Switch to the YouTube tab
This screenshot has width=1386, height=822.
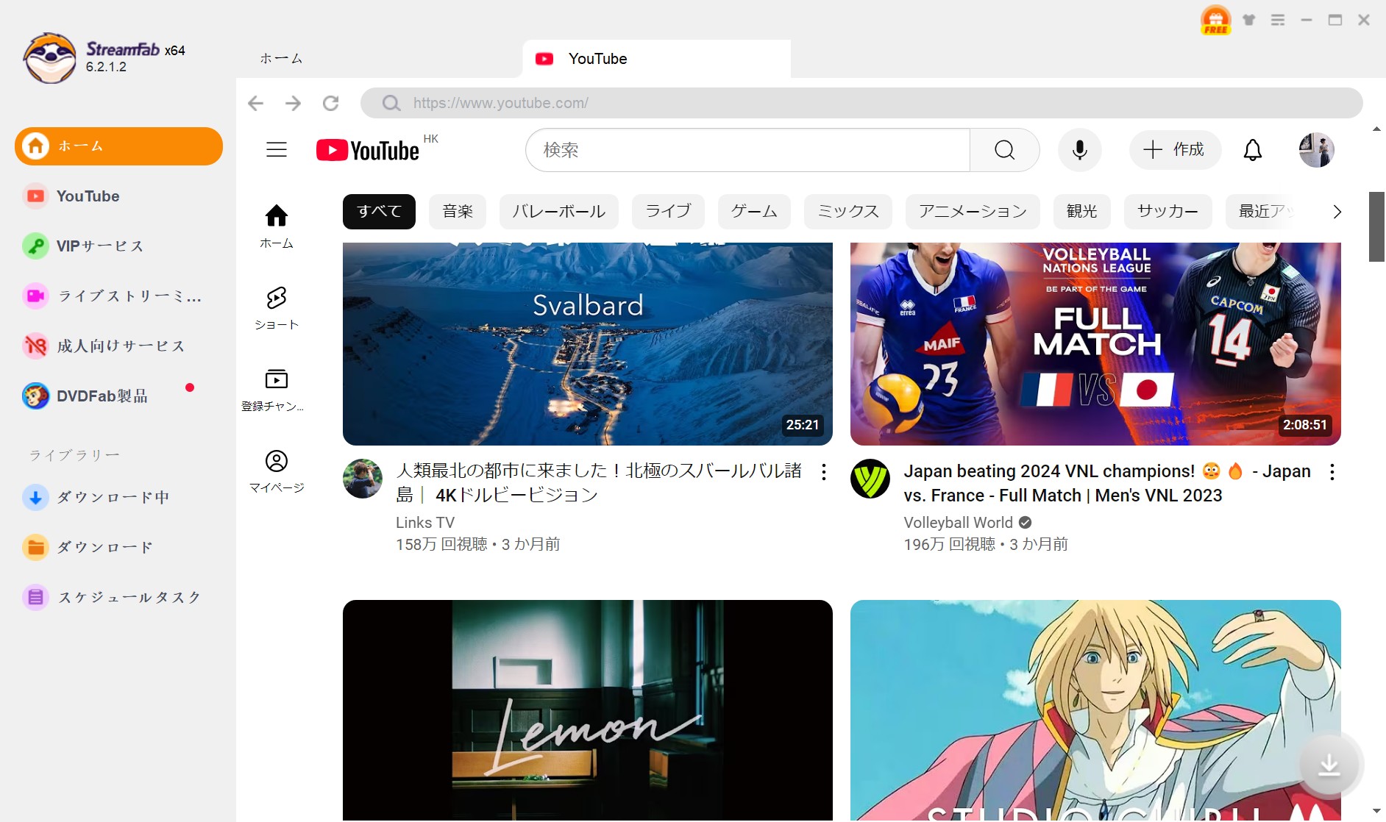coord(656,59)
